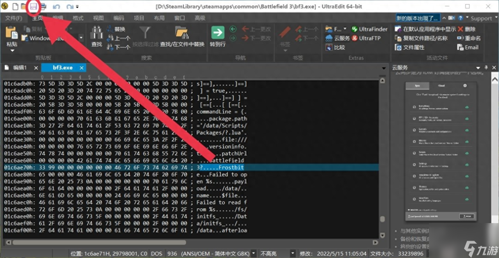The width and height of the screenshot is (499, 258).
Task: Open the encoding dropdown in status bar
Action: pos(254,253)
